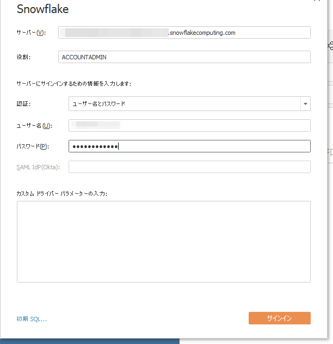This screenshot has width=333, height=344.
Task: Click the ユーザー名(U) label
Action: pyautogui.click(x=34, y=126)
